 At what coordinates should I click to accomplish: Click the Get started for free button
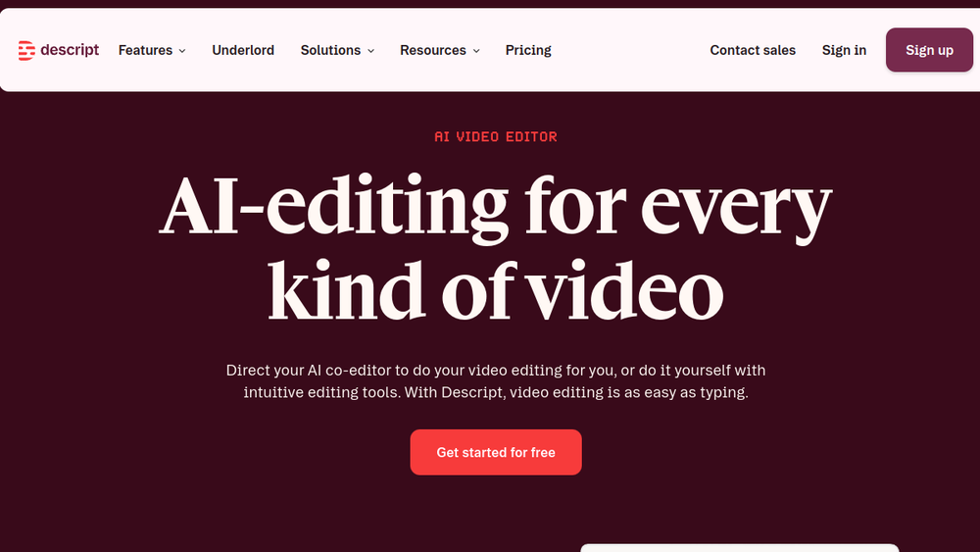coord(496,452)
